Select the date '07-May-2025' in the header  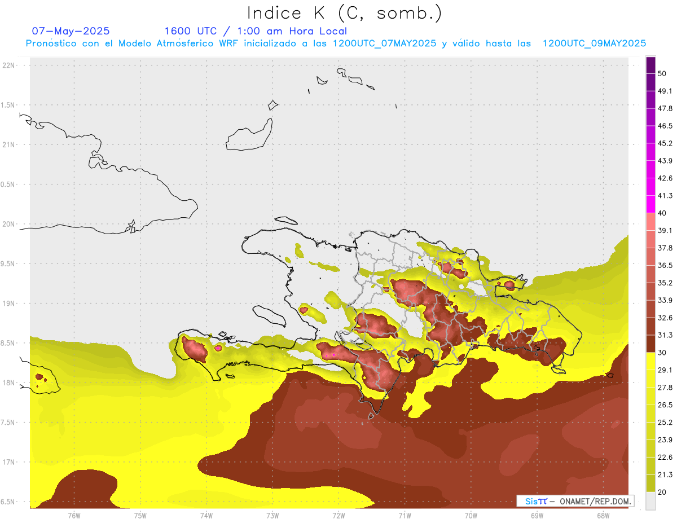point(71,31)
